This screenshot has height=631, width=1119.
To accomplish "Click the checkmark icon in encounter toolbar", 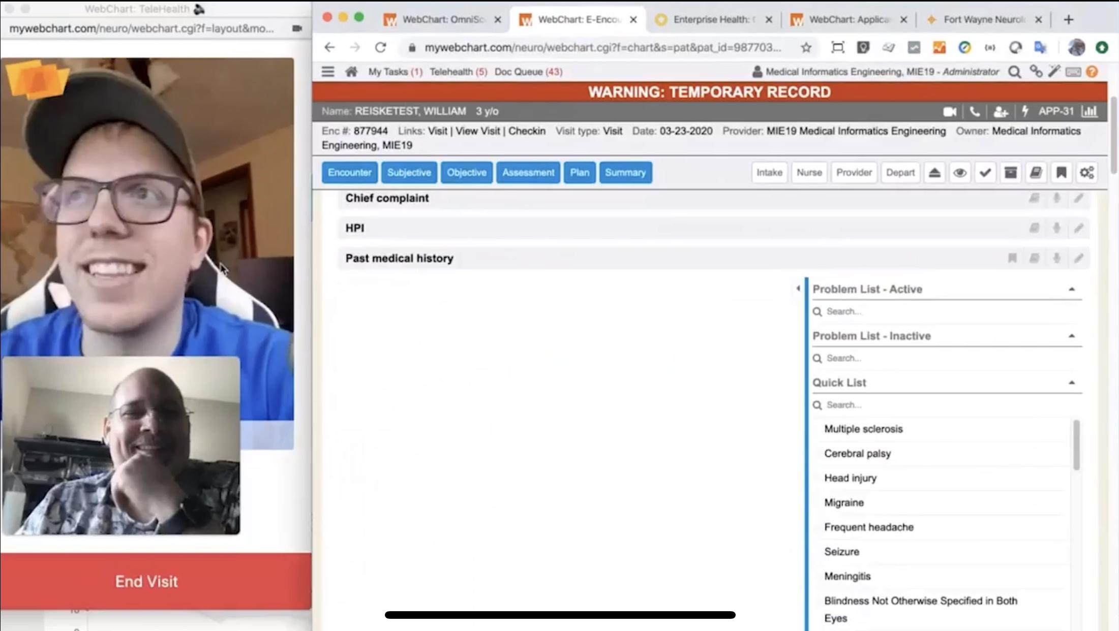I will point(985,173).
